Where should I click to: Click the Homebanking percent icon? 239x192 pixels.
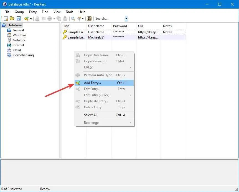pos(9,55)
